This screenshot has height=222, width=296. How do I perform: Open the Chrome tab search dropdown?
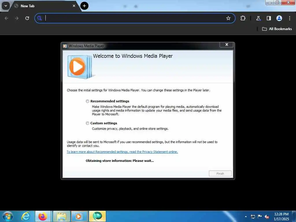pos(6,6)
